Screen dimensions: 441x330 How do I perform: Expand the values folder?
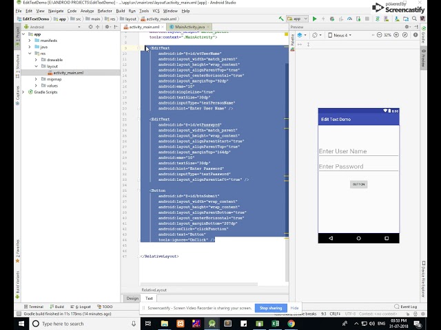point(36,85)
